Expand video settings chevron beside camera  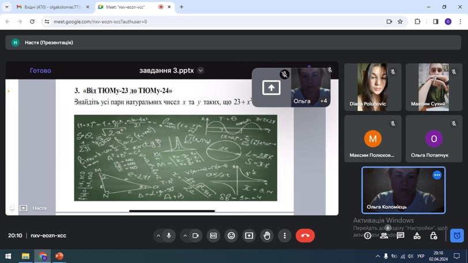185,236
